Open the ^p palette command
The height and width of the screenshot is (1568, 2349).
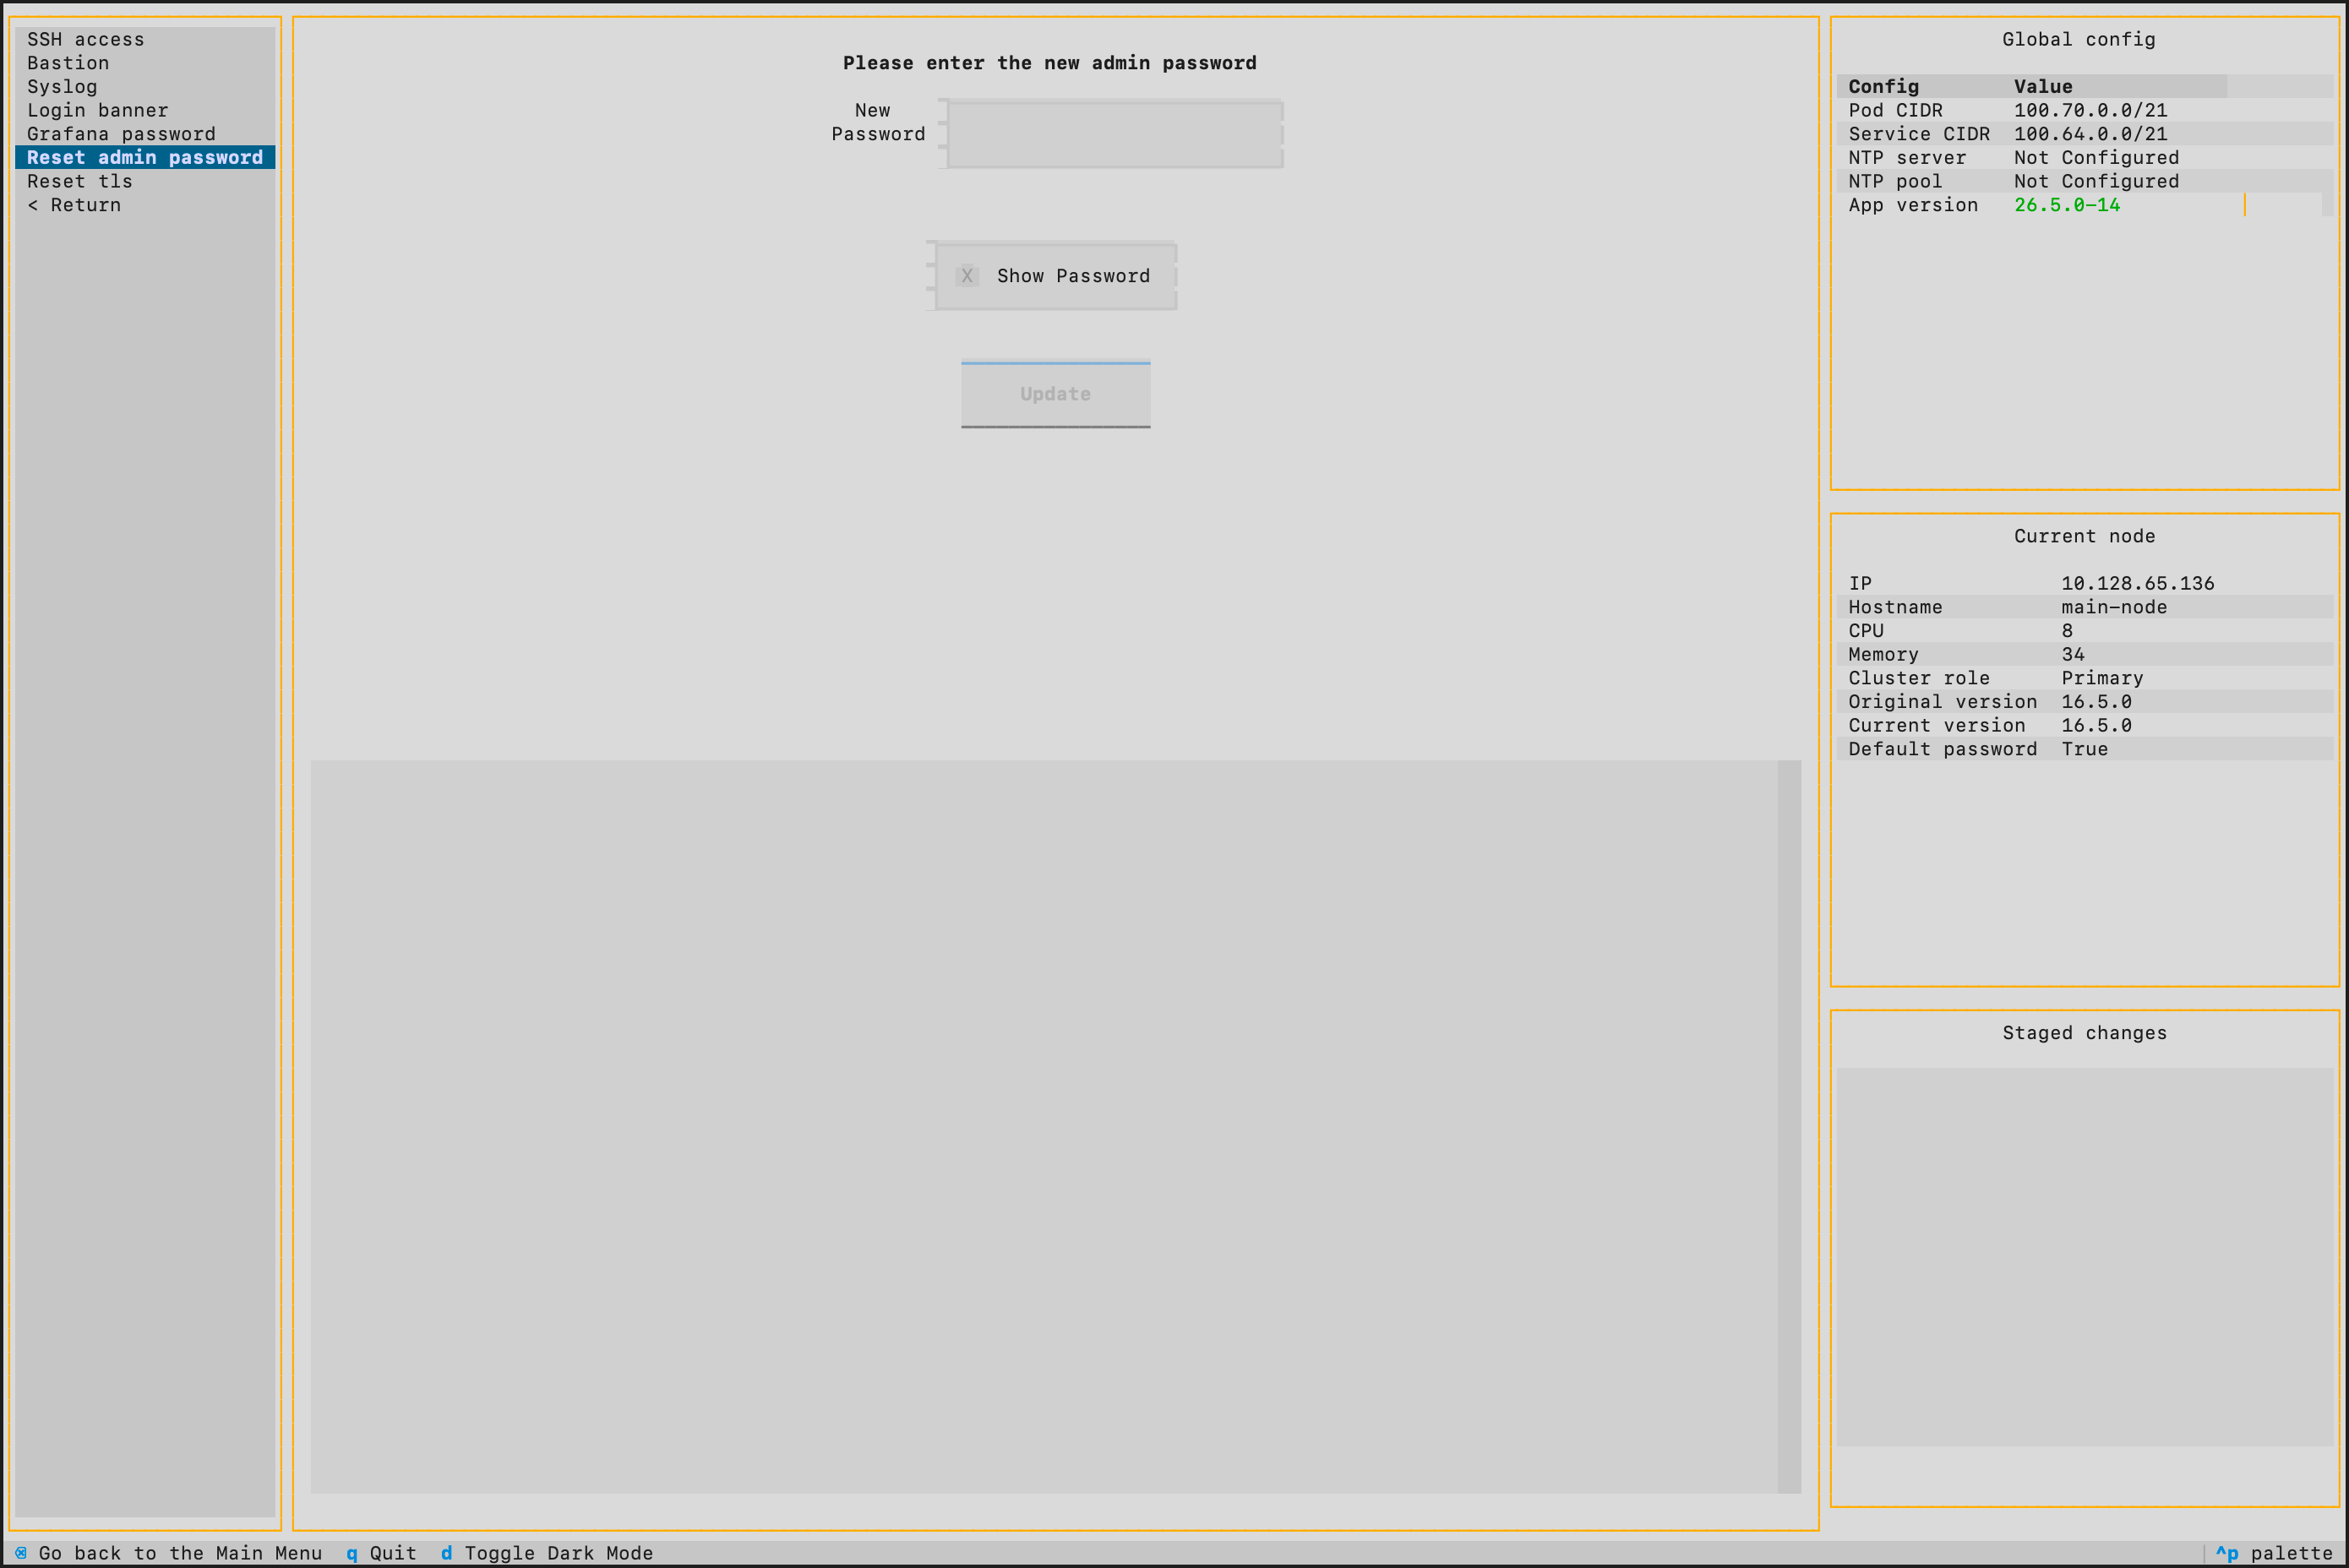pos(2274,1553)
